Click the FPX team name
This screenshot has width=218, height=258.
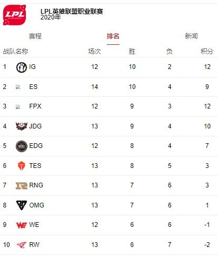[x=35, y=106]
